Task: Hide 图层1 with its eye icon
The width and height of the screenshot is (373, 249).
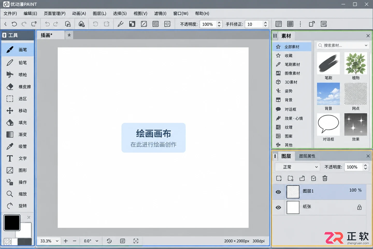Action: [278, 192]
